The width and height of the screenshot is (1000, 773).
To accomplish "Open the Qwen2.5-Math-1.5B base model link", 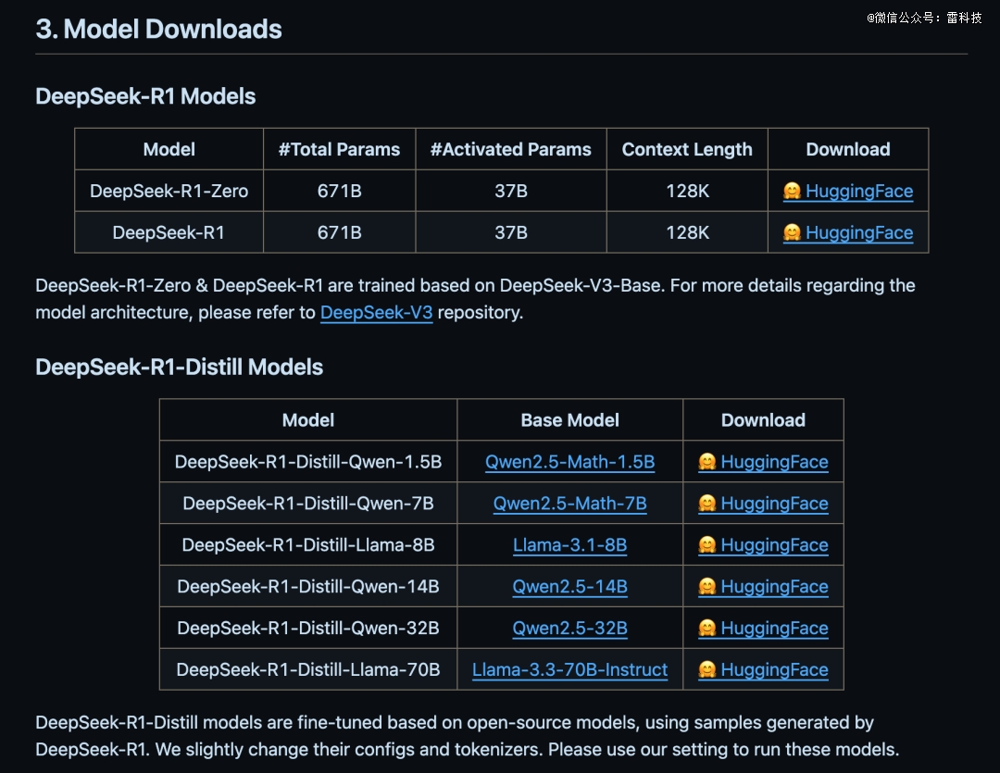I will point(570,462).
